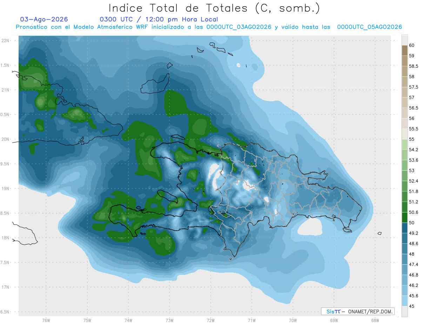This screenshot has width=421, height=325.
Task: Click the '57.5' colorbar label
Action: pos(413,87)
